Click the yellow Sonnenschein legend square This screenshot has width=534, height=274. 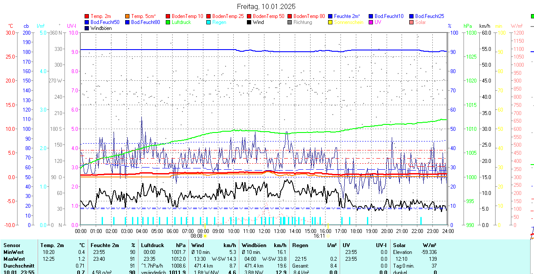[331, 22]
